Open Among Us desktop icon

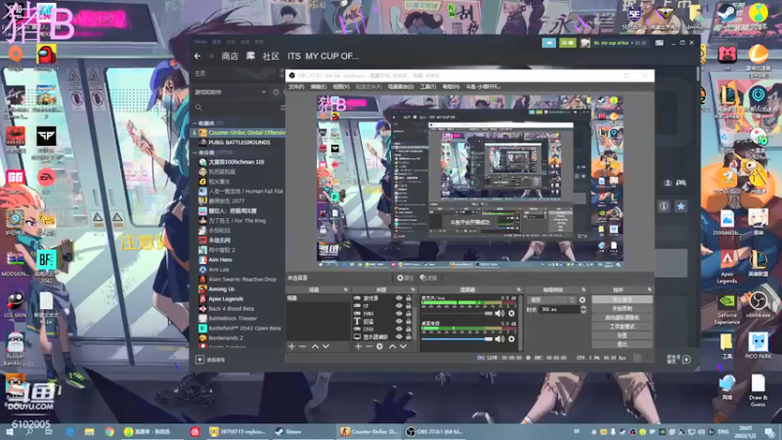coord(46,58)
